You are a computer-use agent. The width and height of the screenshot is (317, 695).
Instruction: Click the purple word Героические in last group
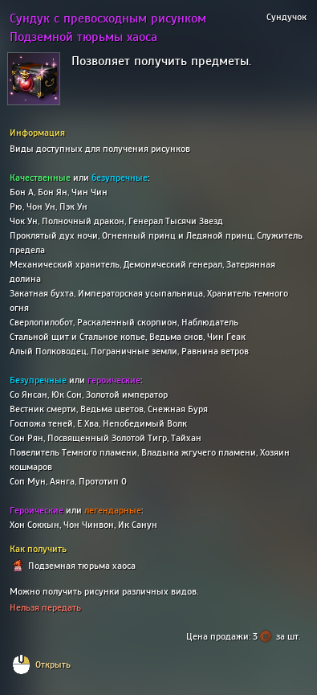36,510
